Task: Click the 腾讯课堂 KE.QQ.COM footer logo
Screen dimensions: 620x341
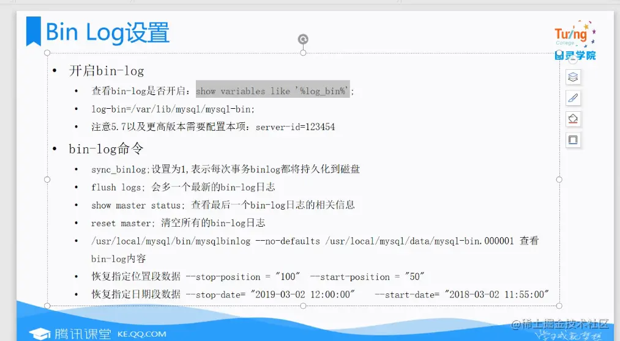Action: coord(98,334)
